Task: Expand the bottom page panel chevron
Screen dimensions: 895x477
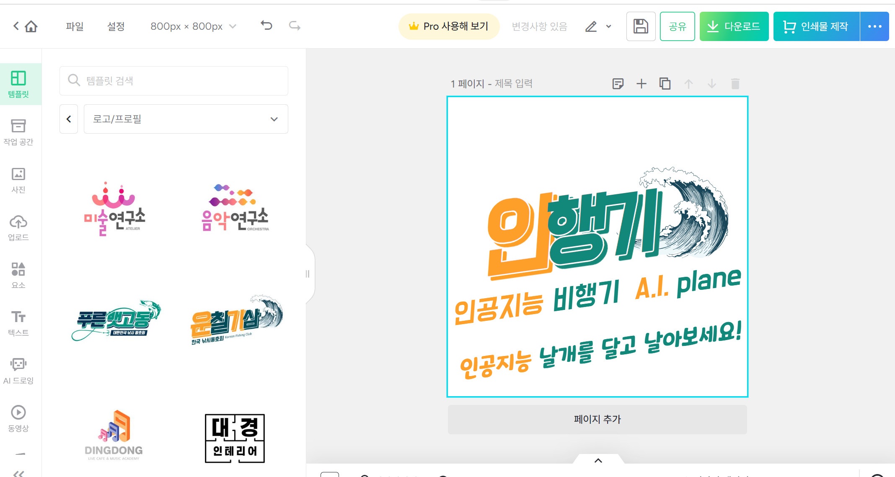Action: coord(598,461)
